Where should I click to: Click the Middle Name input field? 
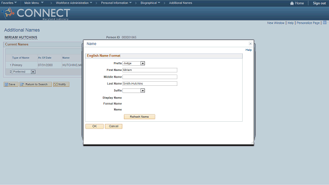[x=150, y=77]
